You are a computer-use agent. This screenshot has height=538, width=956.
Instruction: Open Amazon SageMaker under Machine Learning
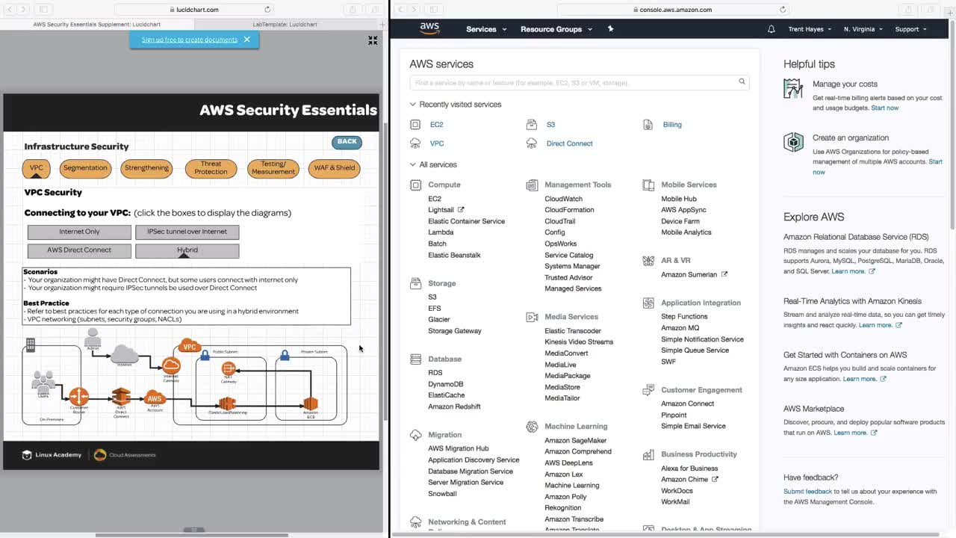(x=576, y=441)
